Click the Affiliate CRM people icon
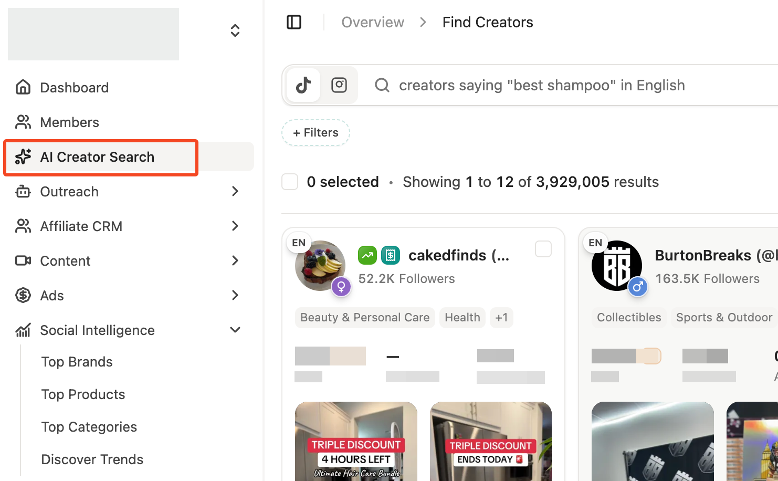This screenshot has height=481, width=778. pyautogui.click(x=23, y=226)
